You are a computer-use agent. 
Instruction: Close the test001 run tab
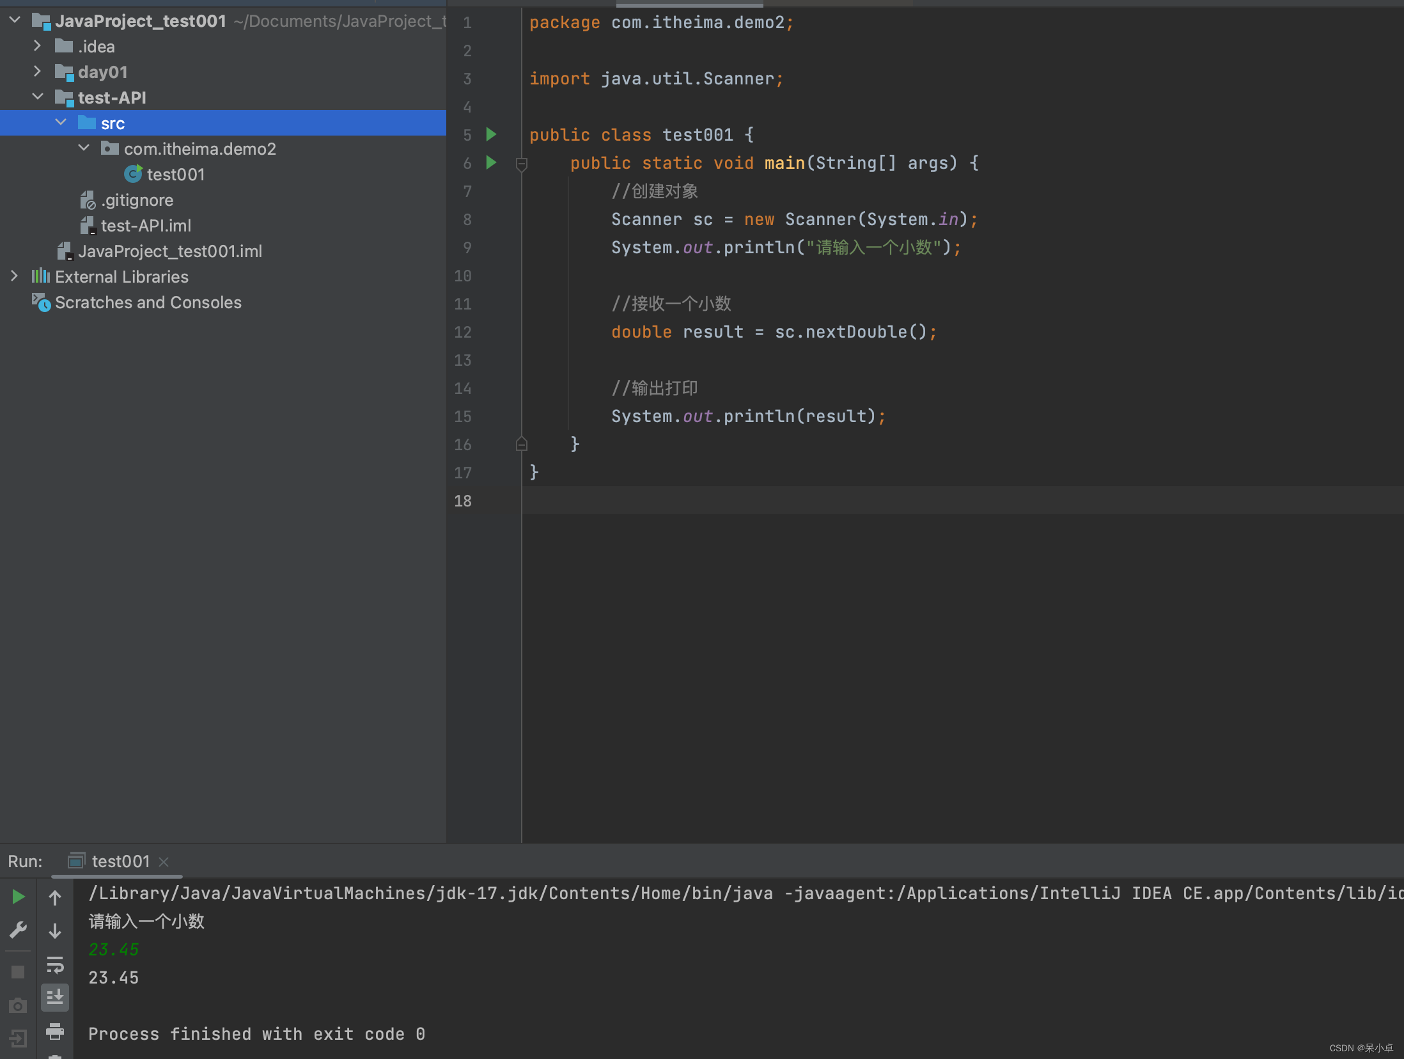[164, 862]
